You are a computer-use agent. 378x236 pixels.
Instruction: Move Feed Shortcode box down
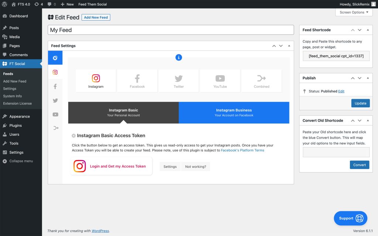(x=360, y=30)
